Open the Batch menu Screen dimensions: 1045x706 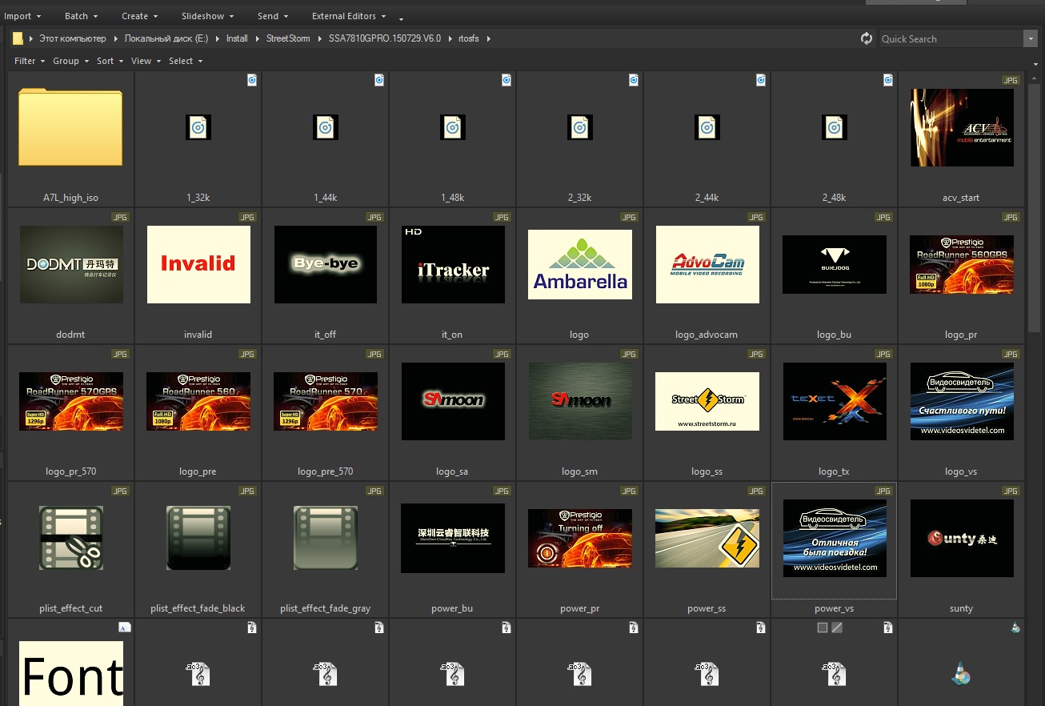(x=81, y=16)
